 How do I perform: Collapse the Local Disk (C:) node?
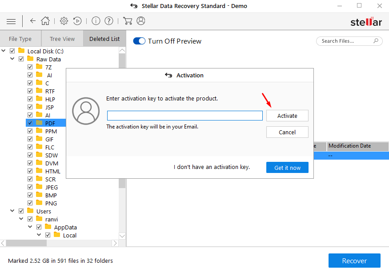(x=4, y=51)
